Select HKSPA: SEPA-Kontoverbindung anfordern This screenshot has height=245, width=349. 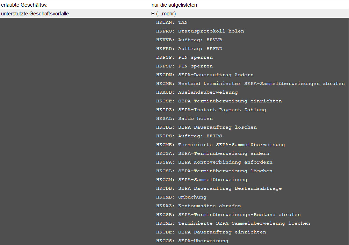214,162
